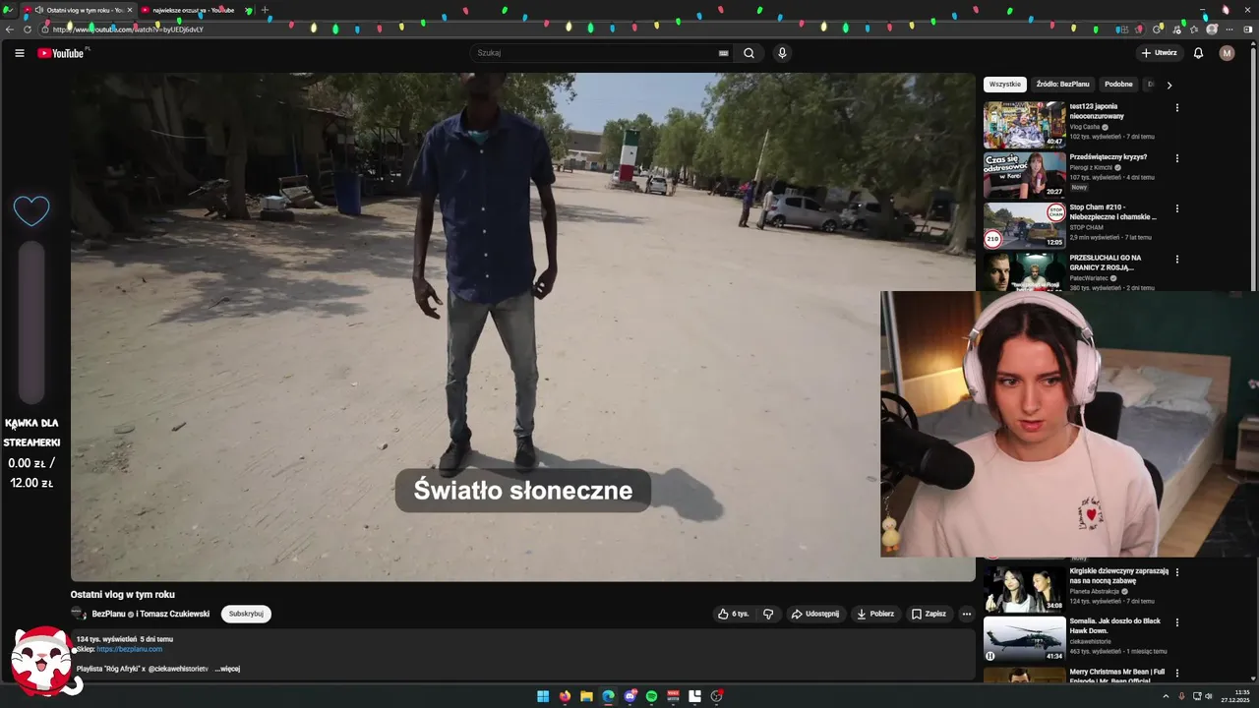1259x708 pixels.
Task: Click the Udostępnij share button
Action: pyautogui.click(x=815, y=614)
